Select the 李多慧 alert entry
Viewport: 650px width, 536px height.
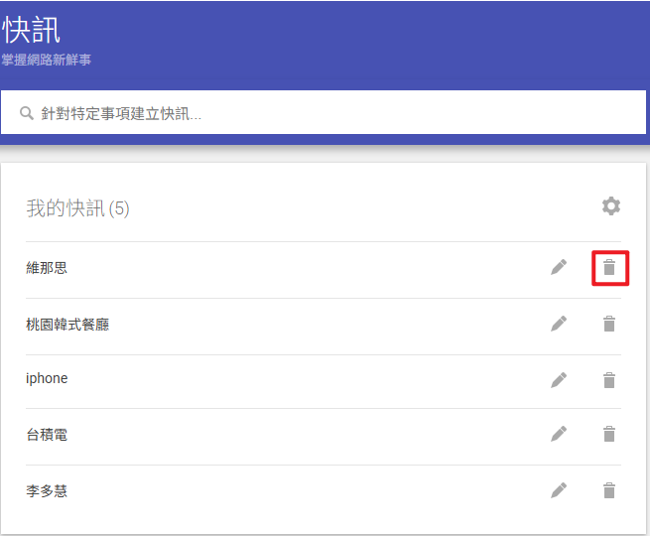click(47, 491)
